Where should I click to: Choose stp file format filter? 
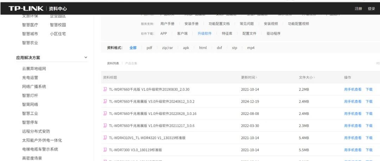click(x=234, y=48)
